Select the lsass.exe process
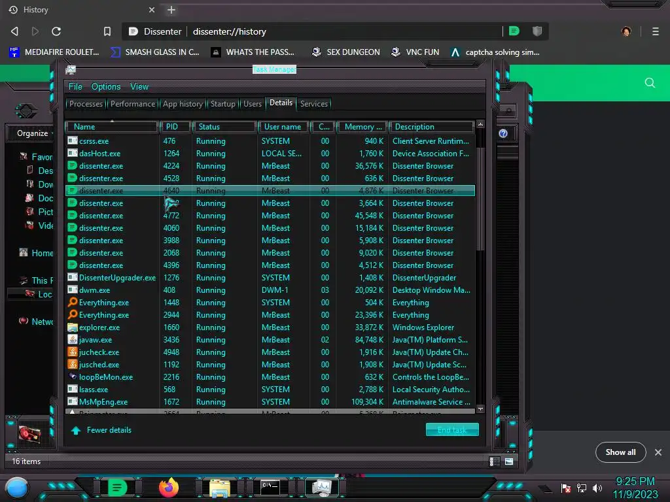670x502 pixels. 270,390
